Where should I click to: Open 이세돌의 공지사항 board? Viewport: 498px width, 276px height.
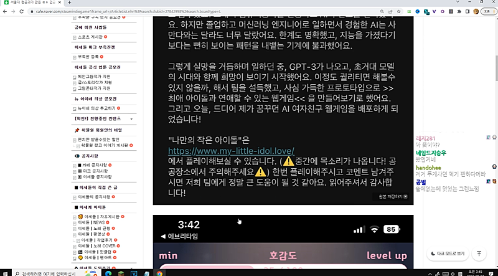94,197
